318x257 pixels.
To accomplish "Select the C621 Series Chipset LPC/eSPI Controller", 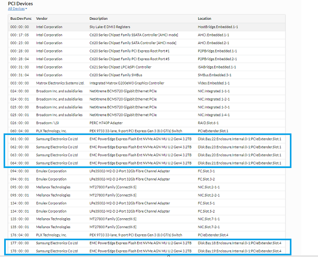I will (120, 67).
